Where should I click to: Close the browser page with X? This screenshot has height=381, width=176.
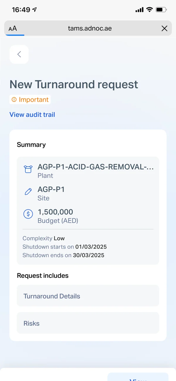[165, 28]
